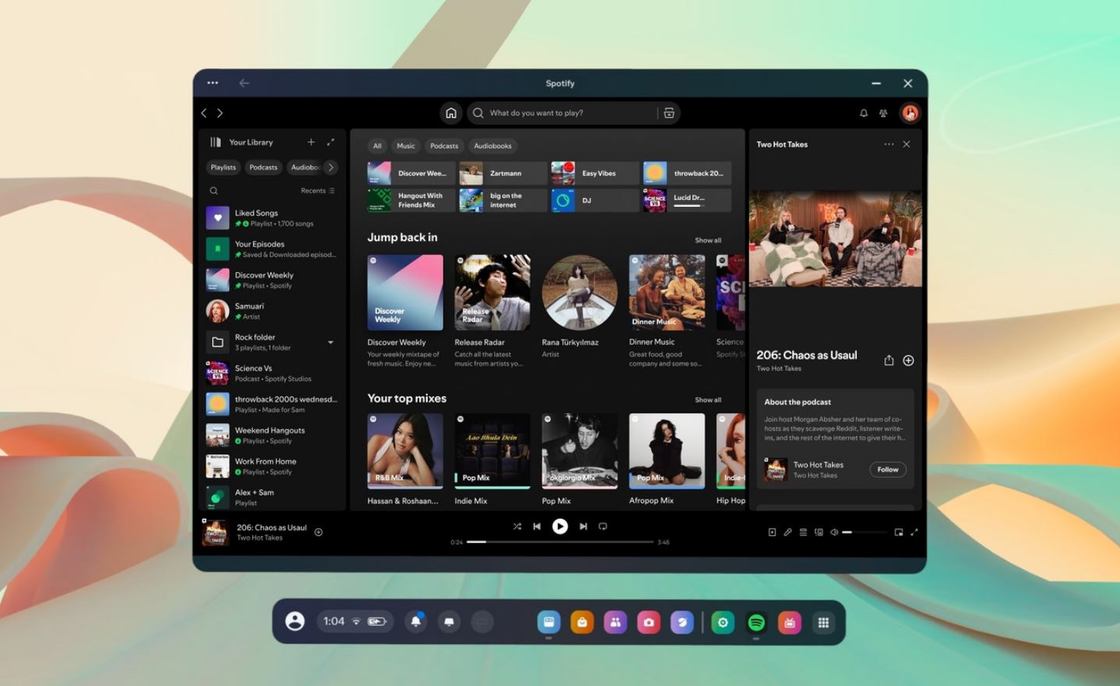This screenshot has height=686, width=1120.
Task: Open the Discover Weekly card thumbnail
Action: pyautogui.click(x=405, y=293)
